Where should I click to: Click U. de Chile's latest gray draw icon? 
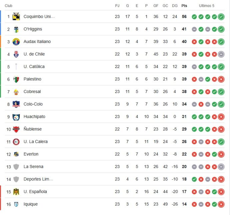221,54
